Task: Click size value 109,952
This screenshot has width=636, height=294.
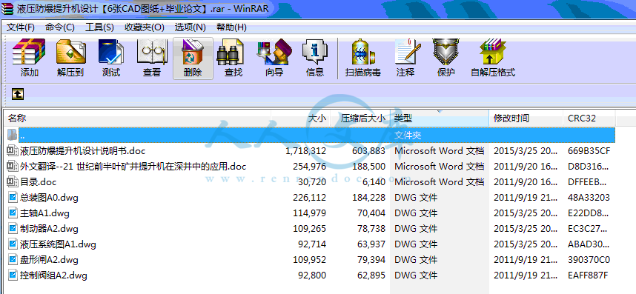Action: tap(310, 260)
